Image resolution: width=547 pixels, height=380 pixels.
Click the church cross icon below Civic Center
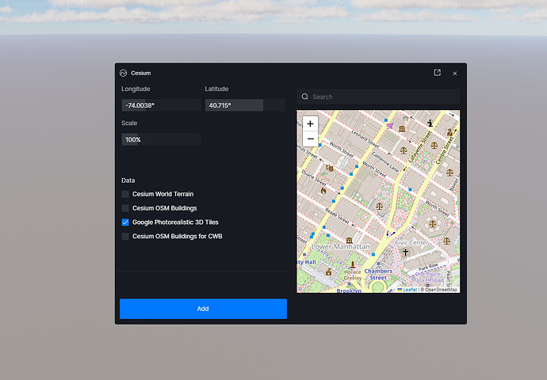tap(405, 253)
